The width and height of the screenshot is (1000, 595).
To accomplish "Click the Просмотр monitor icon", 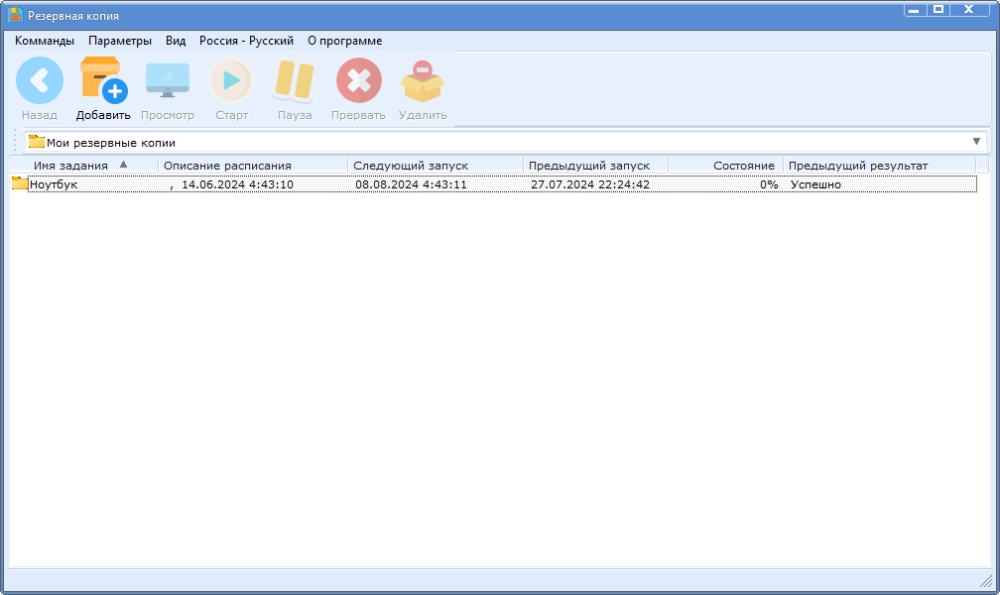I will pyautogui.click(x=167, y=80).
